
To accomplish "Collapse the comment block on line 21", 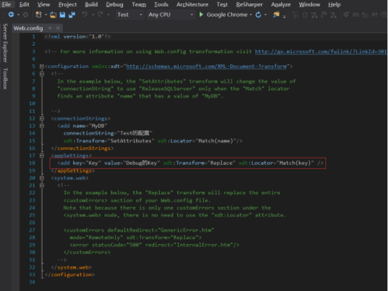I will [42, 185].
